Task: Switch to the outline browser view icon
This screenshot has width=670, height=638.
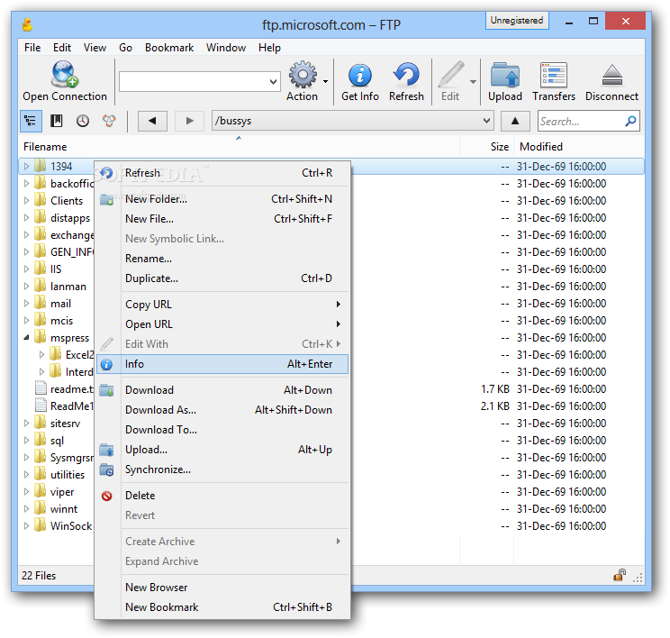Action: [31, 121]
